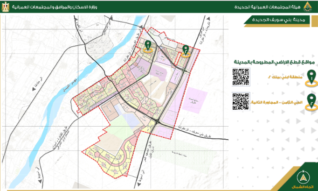Select the منطقة ابني بيتك ٢ label

coord(285,77)
